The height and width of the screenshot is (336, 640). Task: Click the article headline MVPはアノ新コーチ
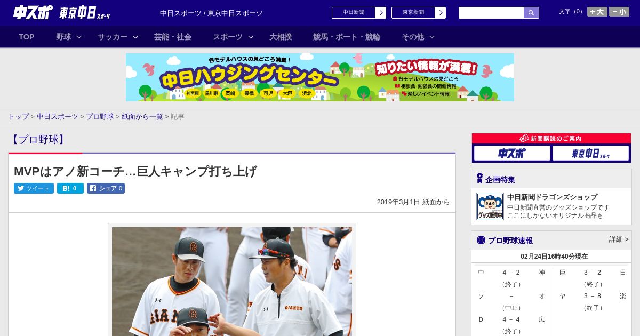click(135, 171)
